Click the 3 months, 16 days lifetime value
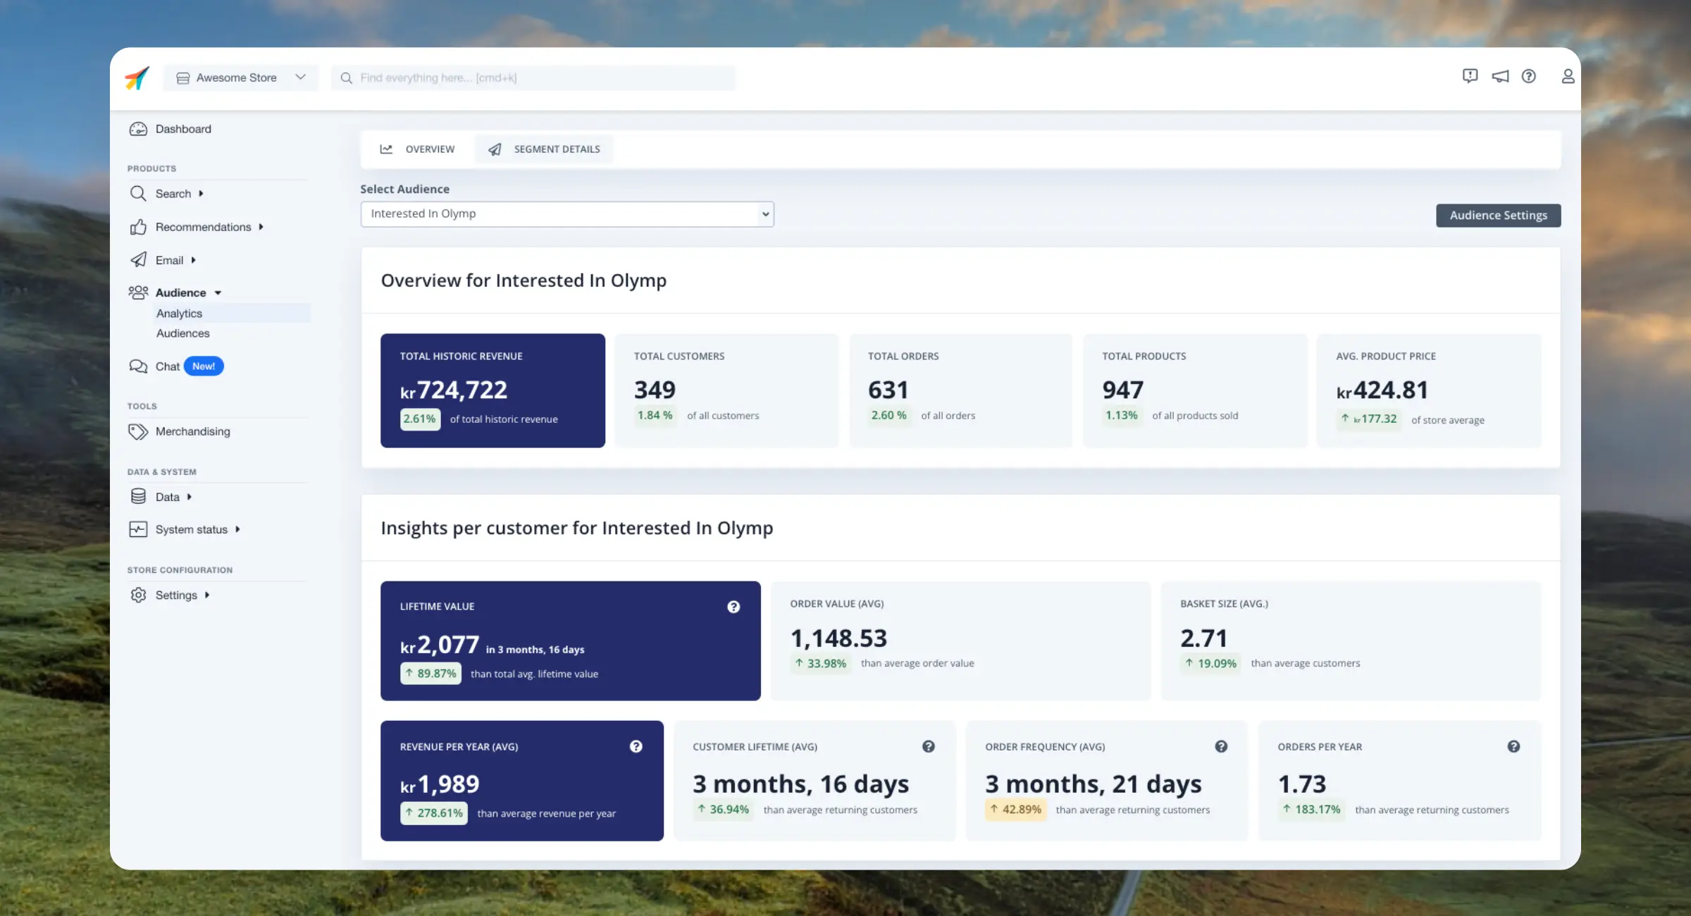The width and height of the screenshot is (1691, 916). 800,784
